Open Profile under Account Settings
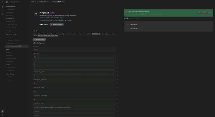Viewport: 215px width, 117px height. (x=10, y=77)
